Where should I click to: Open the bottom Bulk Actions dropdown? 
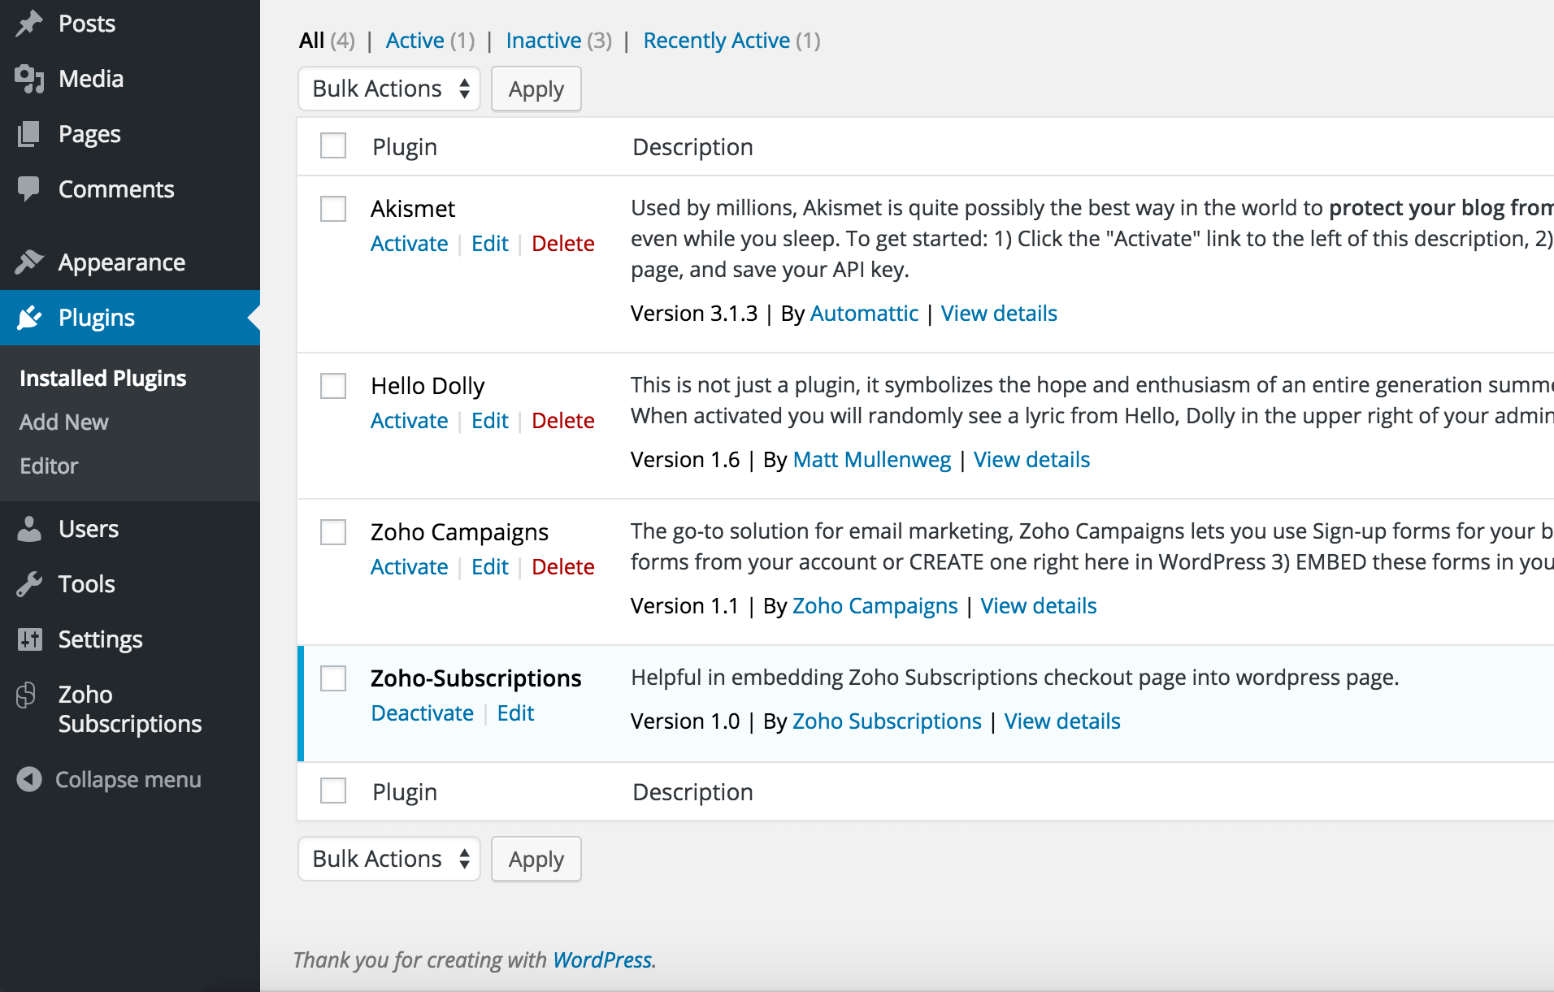(389, 859)
